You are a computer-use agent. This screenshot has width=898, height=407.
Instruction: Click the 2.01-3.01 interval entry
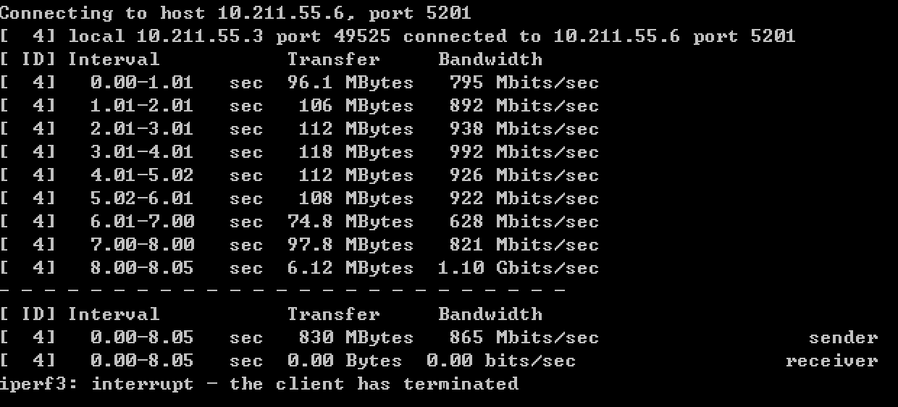tap(142, 129)
